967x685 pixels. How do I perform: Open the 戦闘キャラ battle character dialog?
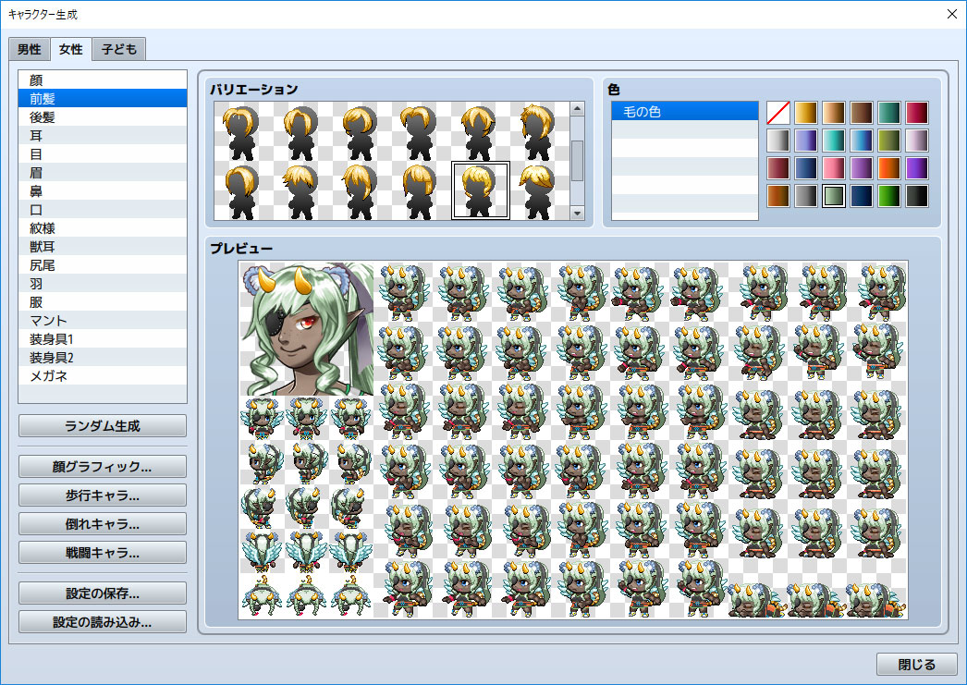click(x=102, y=555)
